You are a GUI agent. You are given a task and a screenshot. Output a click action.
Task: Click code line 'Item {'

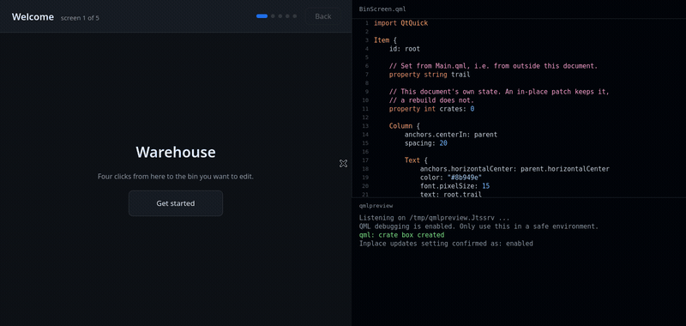click(x=385, y=40)
